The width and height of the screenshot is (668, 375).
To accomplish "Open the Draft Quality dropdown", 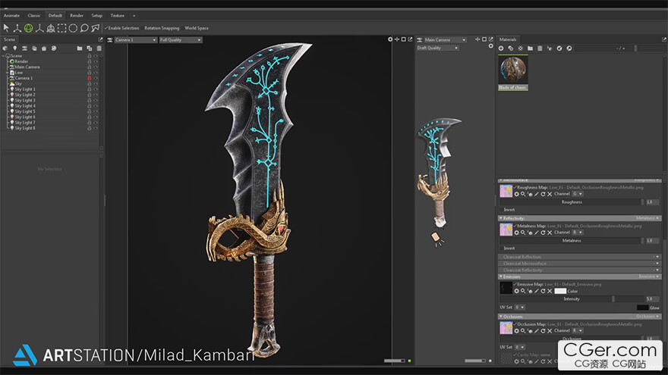I will point(437,48).
